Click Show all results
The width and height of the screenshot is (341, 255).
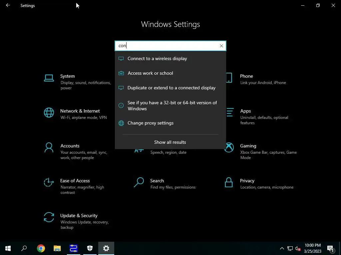click(170, 142)
